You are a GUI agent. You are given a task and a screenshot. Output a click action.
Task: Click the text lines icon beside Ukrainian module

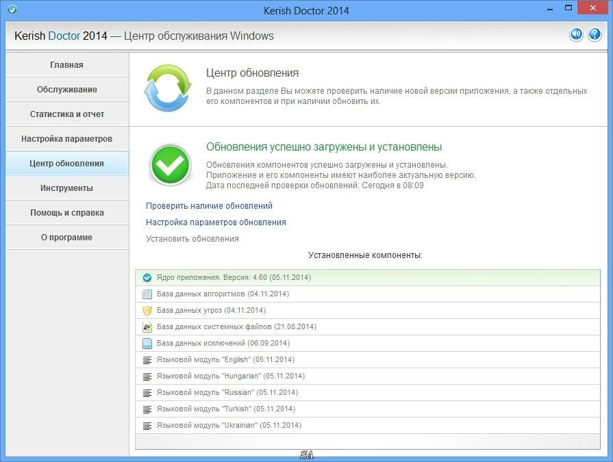[x=147, y=426]
